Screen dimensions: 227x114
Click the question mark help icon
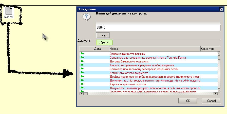tap(86, 17)
